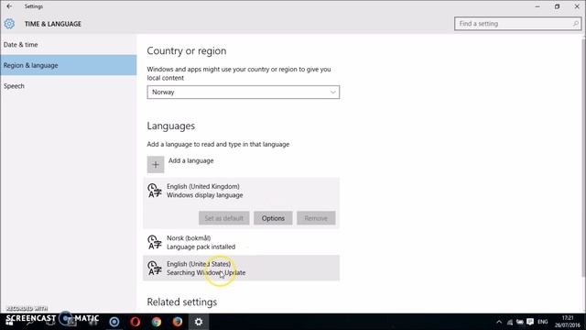Screen dimensions: 586x330
Task: Click the network icon in system tray
Action: pyautogui.click(x=510, y=322)
